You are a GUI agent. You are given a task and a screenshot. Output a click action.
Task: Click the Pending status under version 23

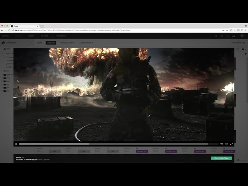click(x=142, y=151)
